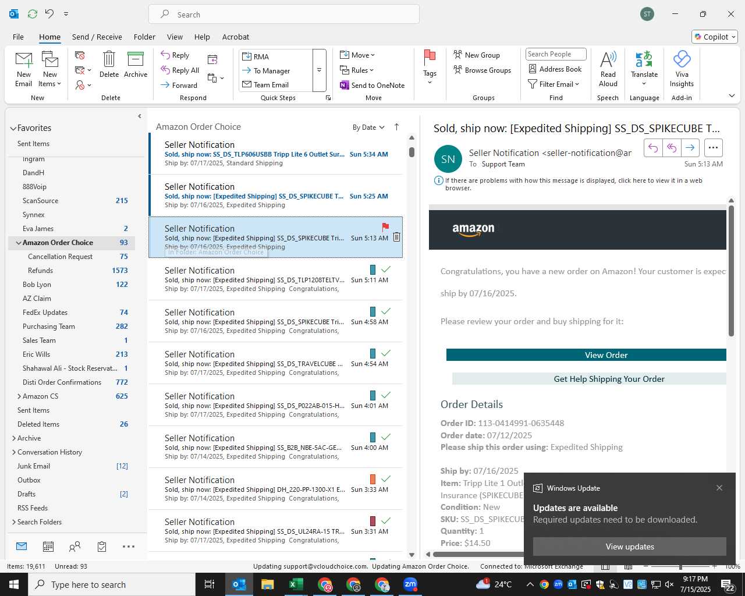Start Read Aloud
The image size is (745, 596).
pos(608,69)
